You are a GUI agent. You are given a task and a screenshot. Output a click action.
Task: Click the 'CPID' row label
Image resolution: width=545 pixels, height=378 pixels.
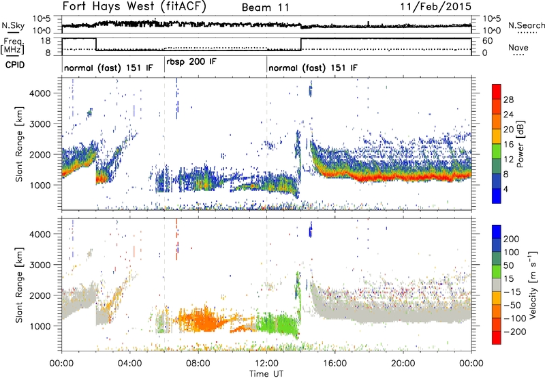click(15, 65)
